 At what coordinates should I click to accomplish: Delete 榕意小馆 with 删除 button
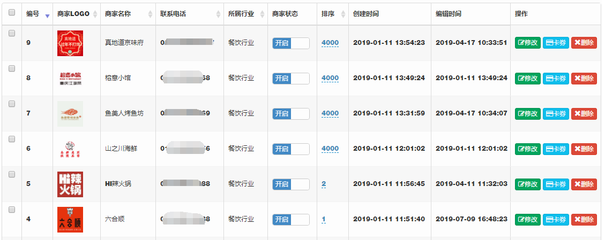click(x=584, y=78)
